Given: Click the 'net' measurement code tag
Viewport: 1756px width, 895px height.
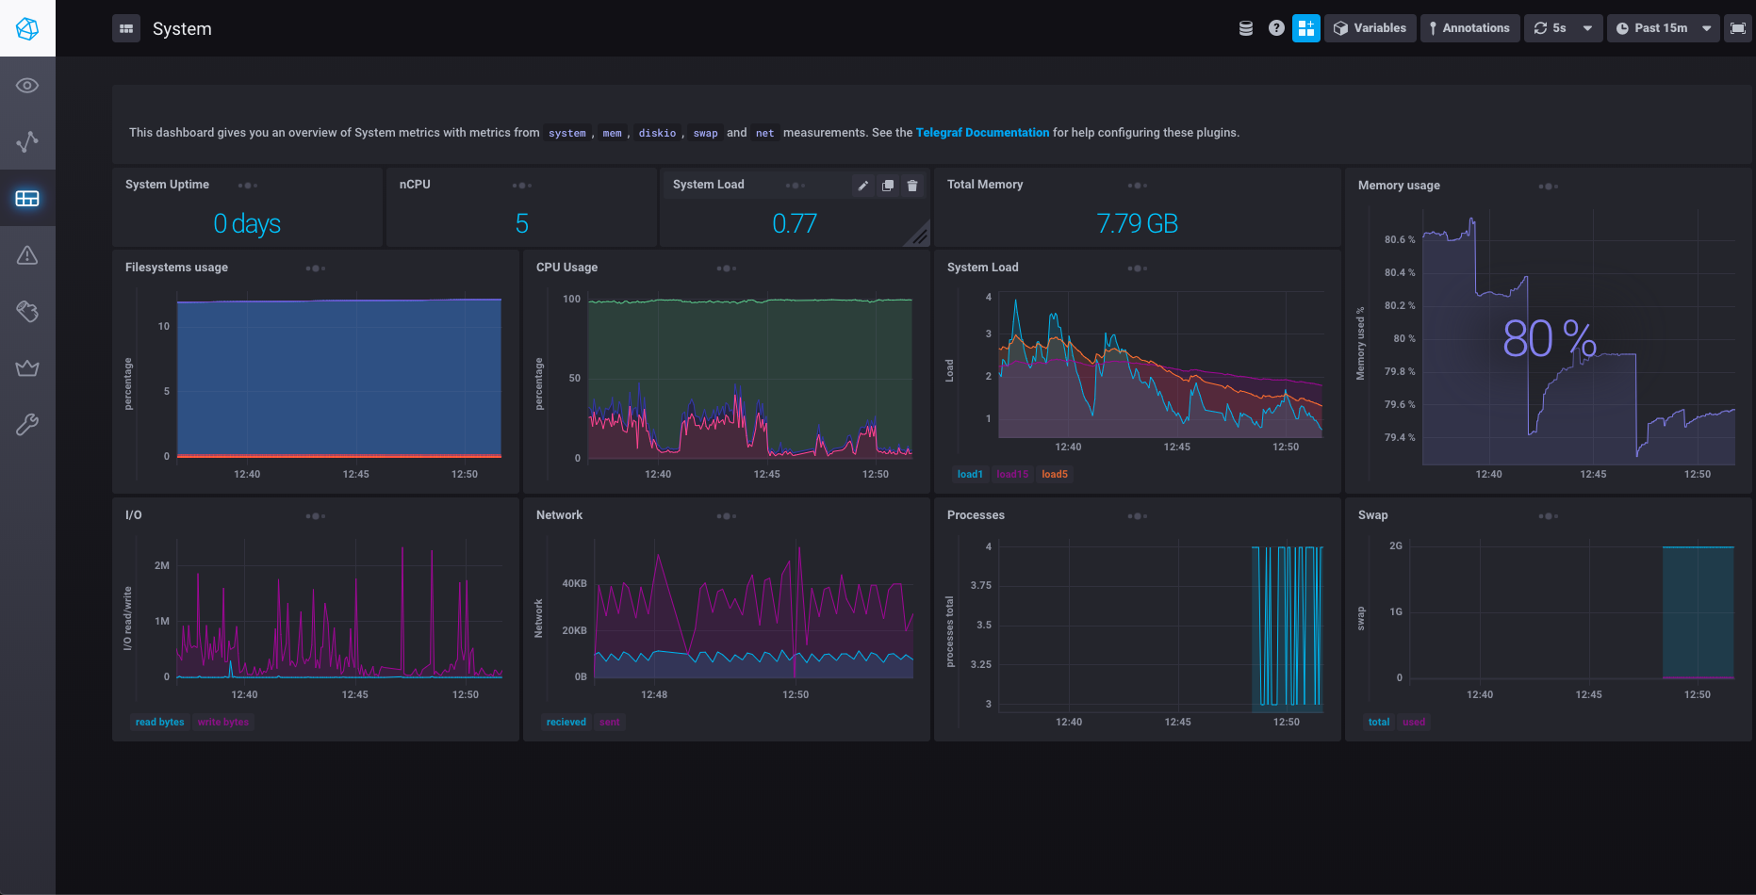Looking at the screenshot, I should click(765, 133).
